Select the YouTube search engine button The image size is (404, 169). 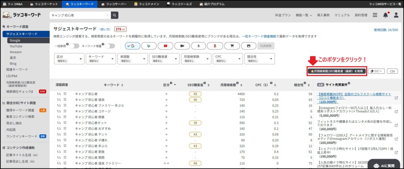click(165, 46)
